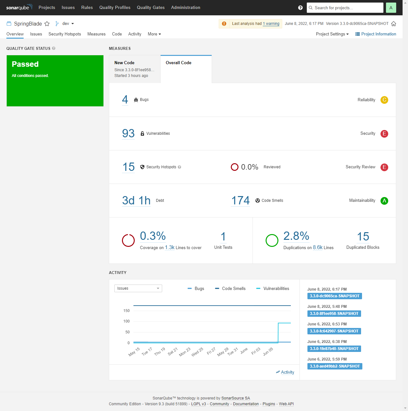This screenshot has height=411, width=408.
Task: Open the 174 code smells count
Action: click(x=241, y=200)
